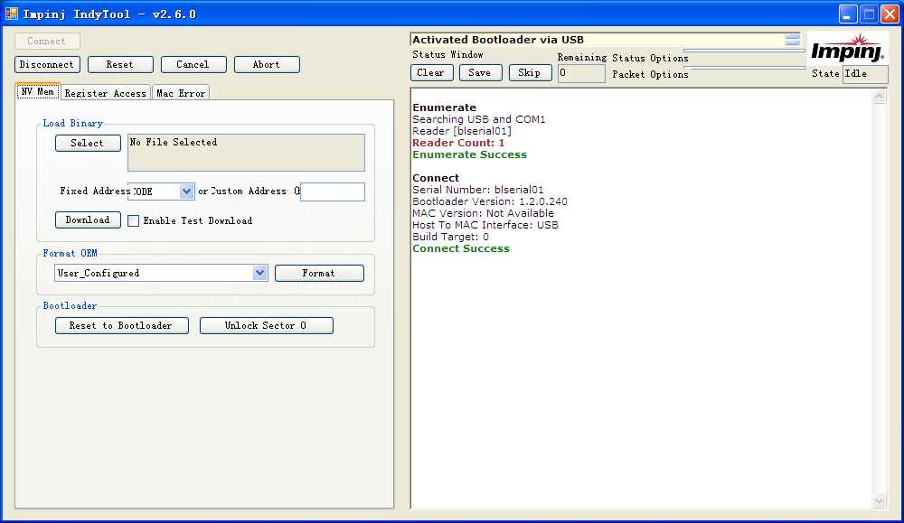Click 'Host To MAC Interface: USB' line
The width and height of the screenshot is (904, 523).
click(485, 225)
